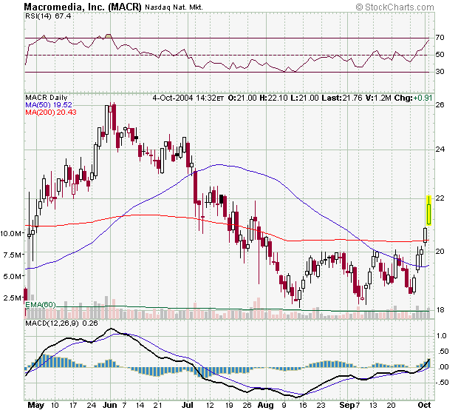
Task: Click the H:22.10 high price value
Action: pyautogui.click(x=273, y=98)
